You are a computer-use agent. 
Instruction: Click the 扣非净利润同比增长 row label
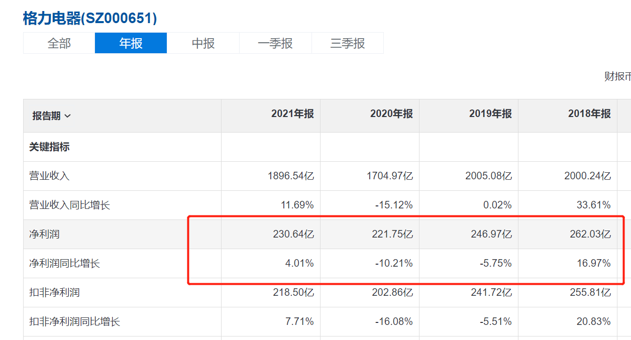coord(74,321)
